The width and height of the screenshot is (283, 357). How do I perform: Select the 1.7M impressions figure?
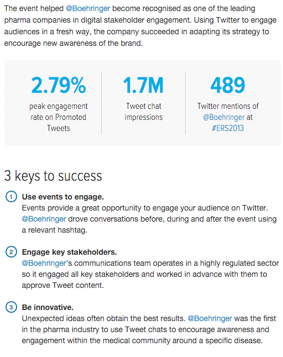click(x=144, y=85)
